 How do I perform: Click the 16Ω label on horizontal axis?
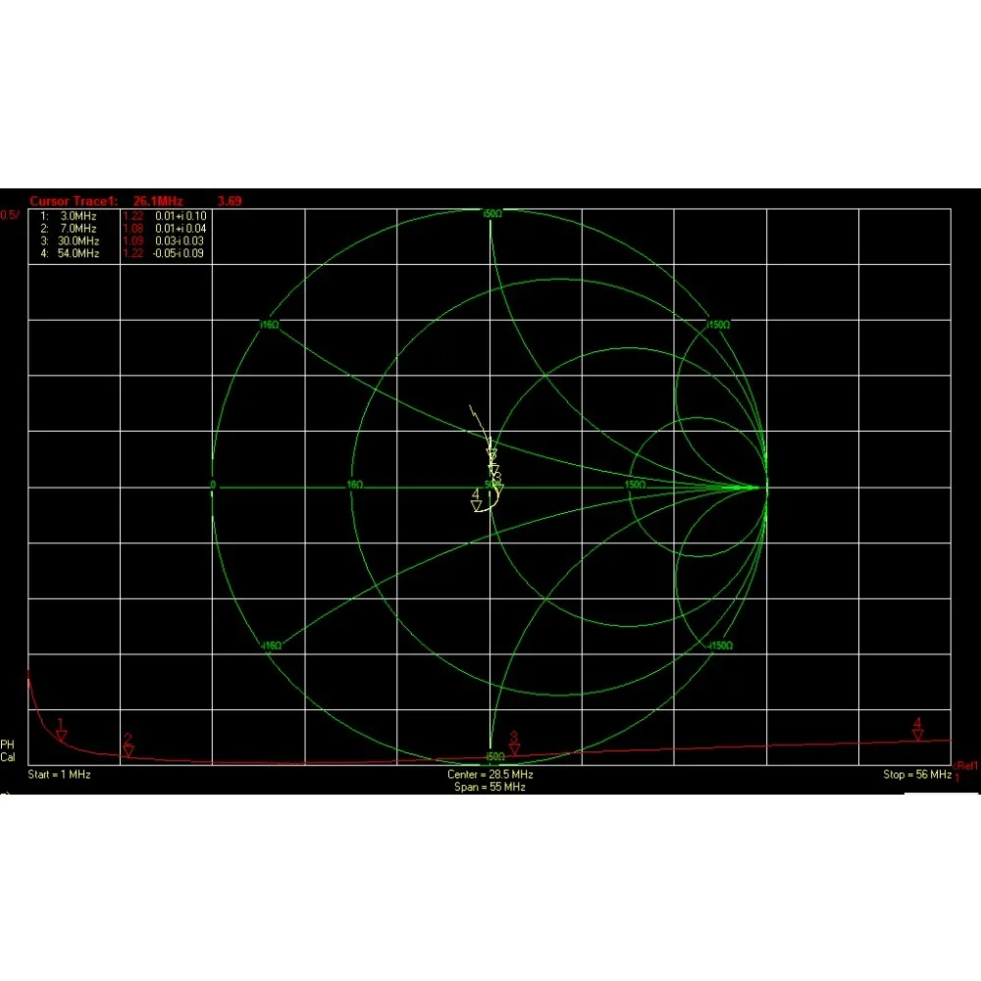pyautogui.click(x=355, y=485)
